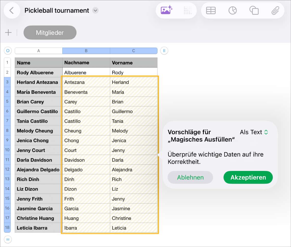291x247 pixels.
Task: Select cell Jasmine Garcia
Action: (x=39, y=208)
